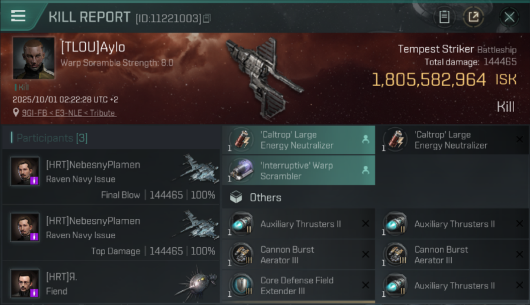Click the clipboard icon in header
This screenshot has width=530, height=305.
(444, 17)
